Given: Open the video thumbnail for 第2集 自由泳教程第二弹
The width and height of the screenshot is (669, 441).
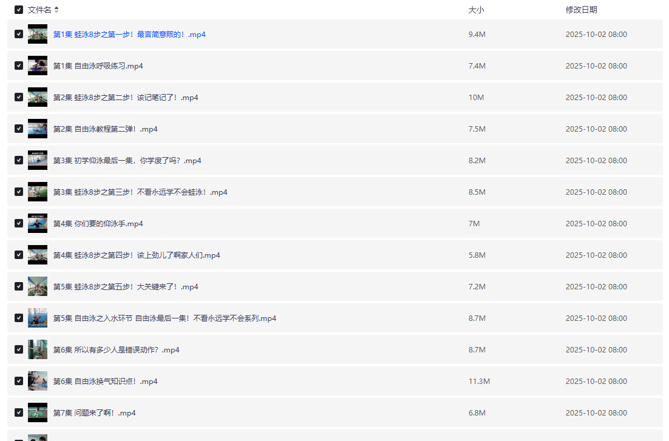Looking at the screenshot, I should pyautogui.click(x=38, y=129).
